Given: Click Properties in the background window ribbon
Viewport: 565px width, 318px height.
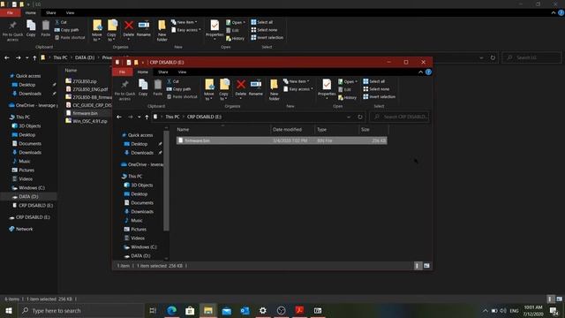Looking at the screenshot, I should pyautogui.click(x=215, y=29).
